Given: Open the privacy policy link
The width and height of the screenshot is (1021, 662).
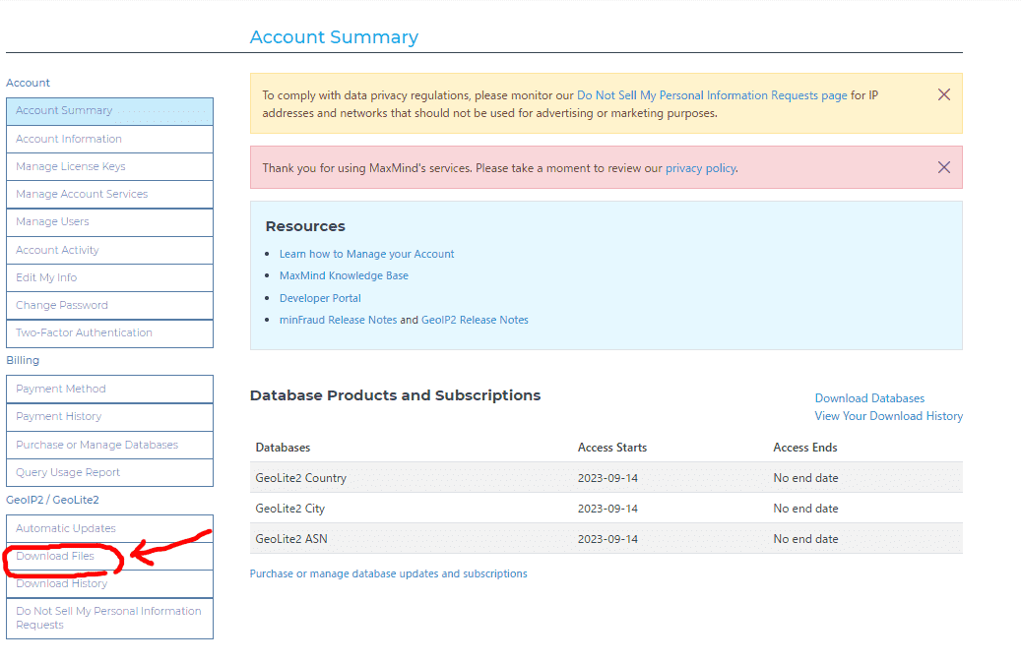Looking at the screenshot, I should [700, 168].
